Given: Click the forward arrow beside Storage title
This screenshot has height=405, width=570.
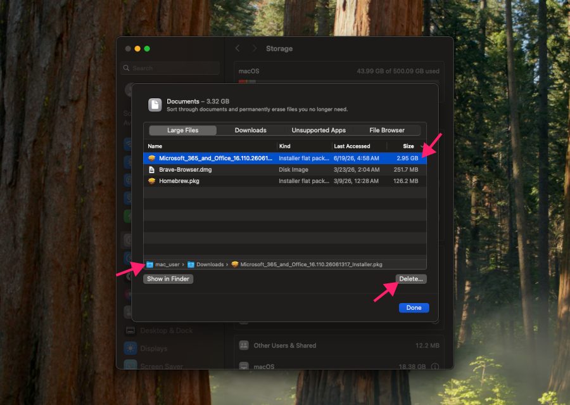Looking at the screenshot, I should [x=255, y=48].
